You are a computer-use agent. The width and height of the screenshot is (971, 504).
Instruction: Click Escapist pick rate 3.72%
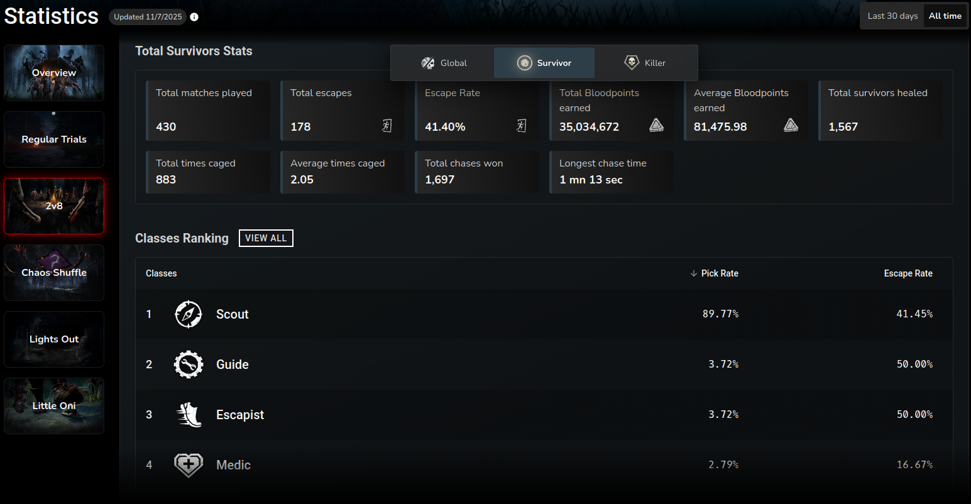723,414
